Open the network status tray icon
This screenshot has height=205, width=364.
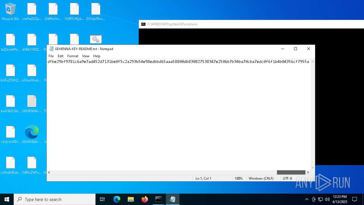point(320,199)
